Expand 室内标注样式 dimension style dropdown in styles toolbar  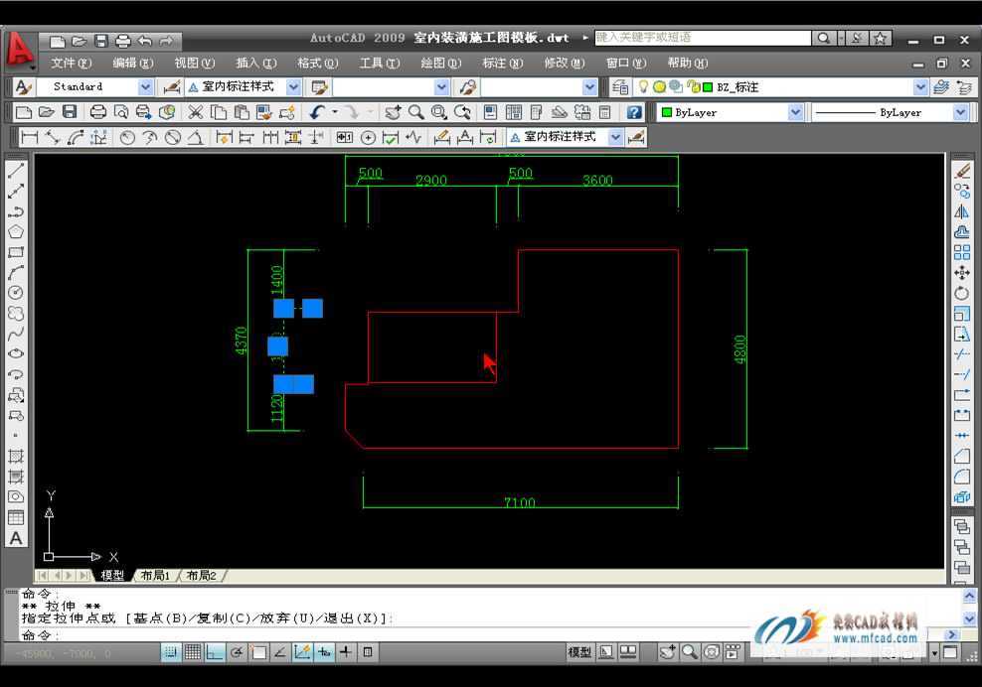pyautogui.click(x=294, y=87)
